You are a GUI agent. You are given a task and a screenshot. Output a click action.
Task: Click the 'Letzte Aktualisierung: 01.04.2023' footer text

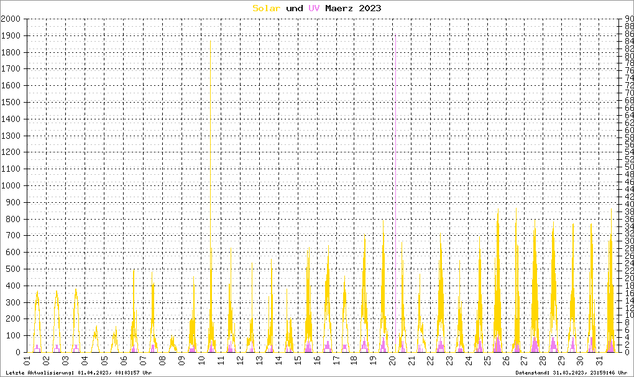tap(58, 373)
